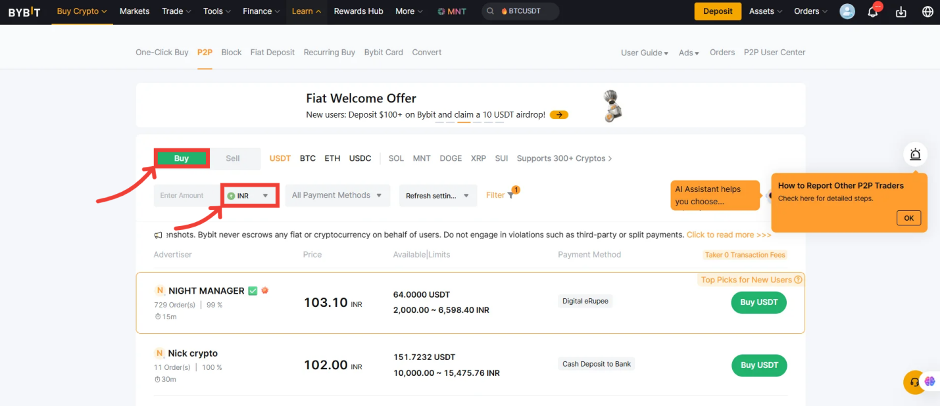
Task: Open the customer support chat icon
Action: [x=914, y=382]
